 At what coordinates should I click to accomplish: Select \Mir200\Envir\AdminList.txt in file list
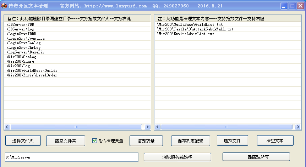click(x=186, y=34)
